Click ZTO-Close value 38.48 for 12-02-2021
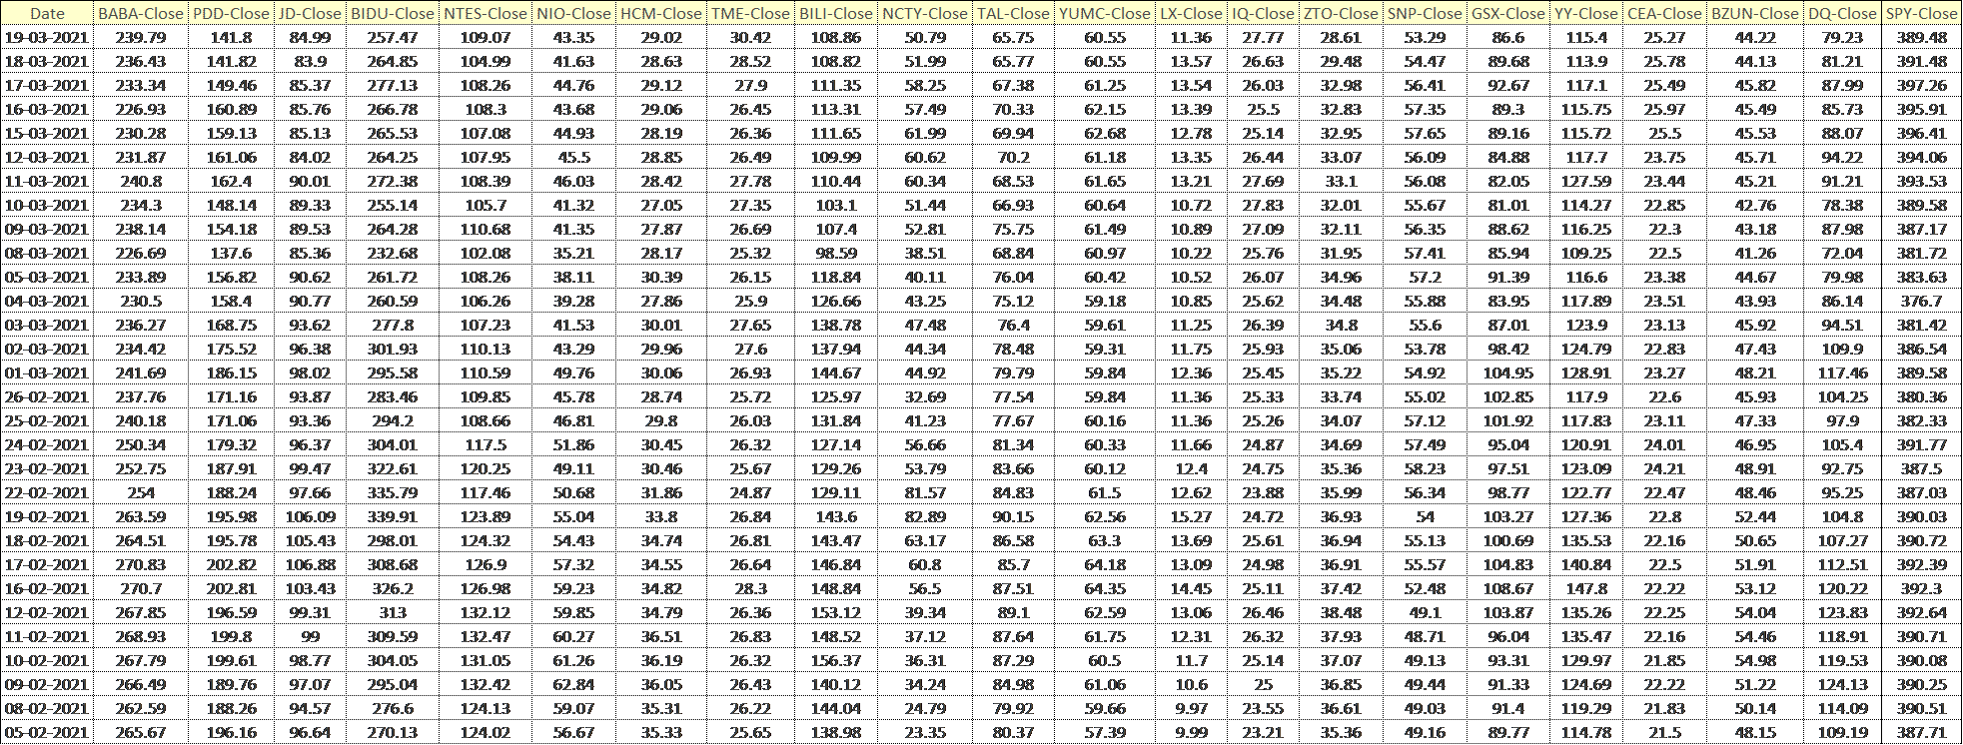Image resolution: width=1963 pixels, height=745 pixels. (x=1341, y=612)
